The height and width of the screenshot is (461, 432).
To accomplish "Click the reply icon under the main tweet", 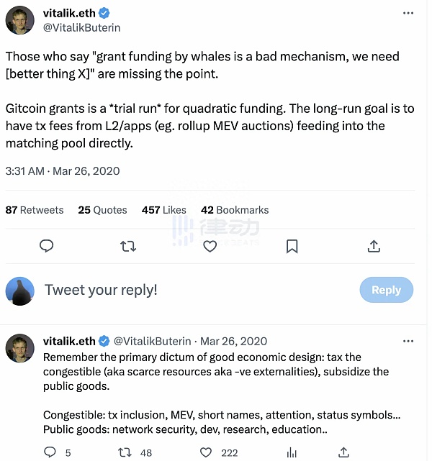I will [x=47, y=246].
